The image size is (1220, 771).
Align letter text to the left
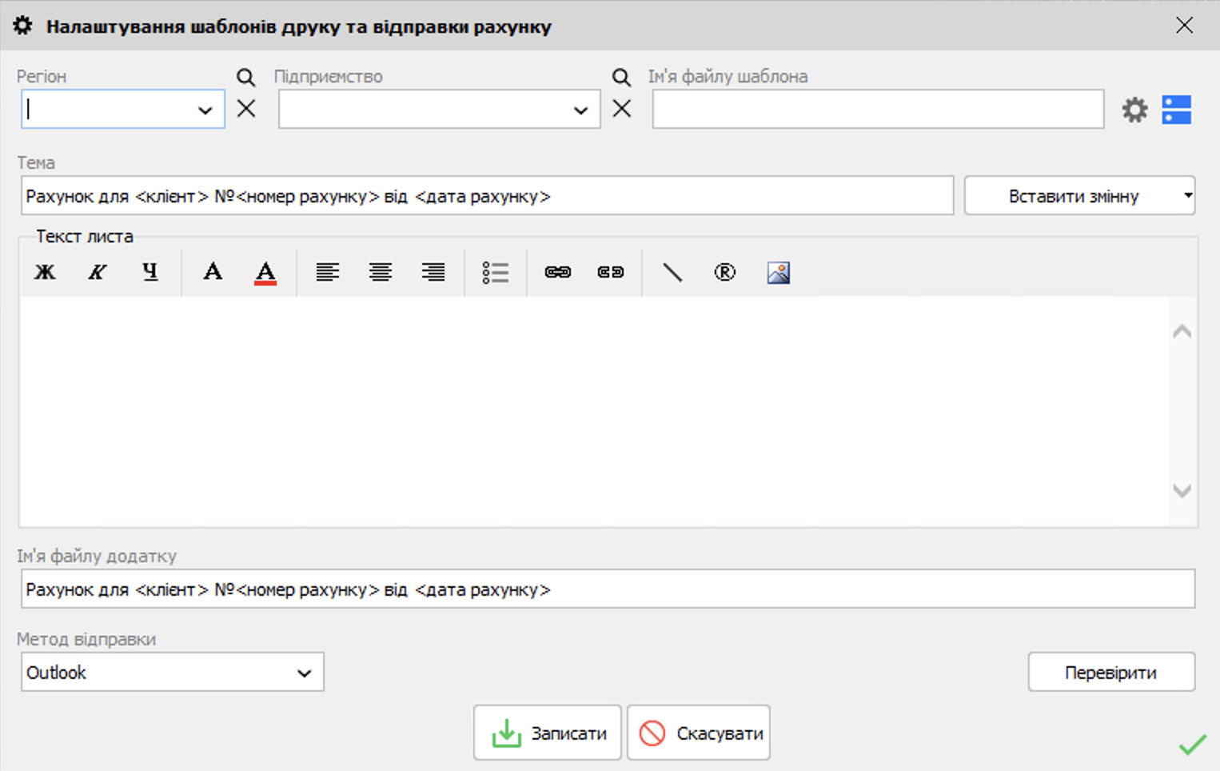tap(328, 272)
